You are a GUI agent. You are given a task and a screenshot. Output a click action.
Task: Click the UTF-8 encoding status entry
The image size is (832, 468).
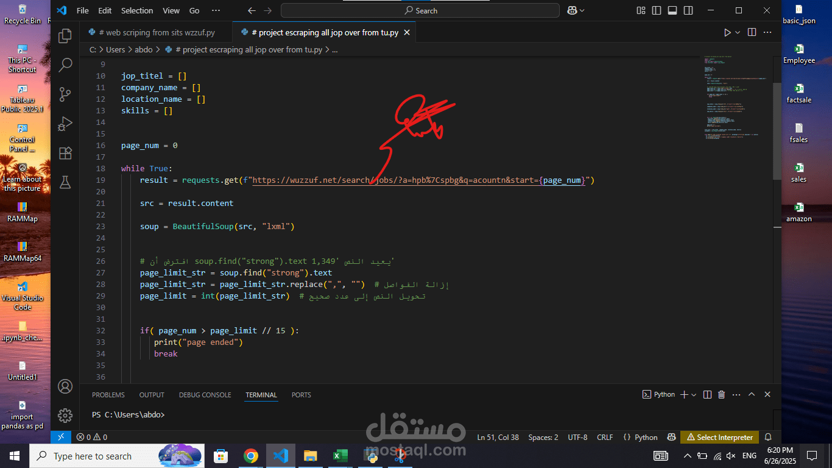click(577, 437)
